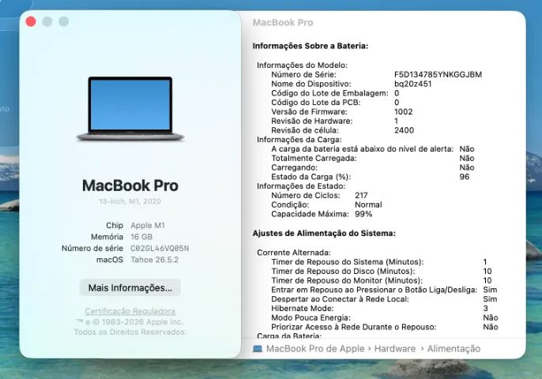
Task: Click the MacBook Pro laptop image
Action: 130,108
